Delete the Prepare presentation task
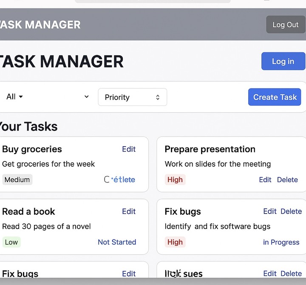 pos(287,180)
